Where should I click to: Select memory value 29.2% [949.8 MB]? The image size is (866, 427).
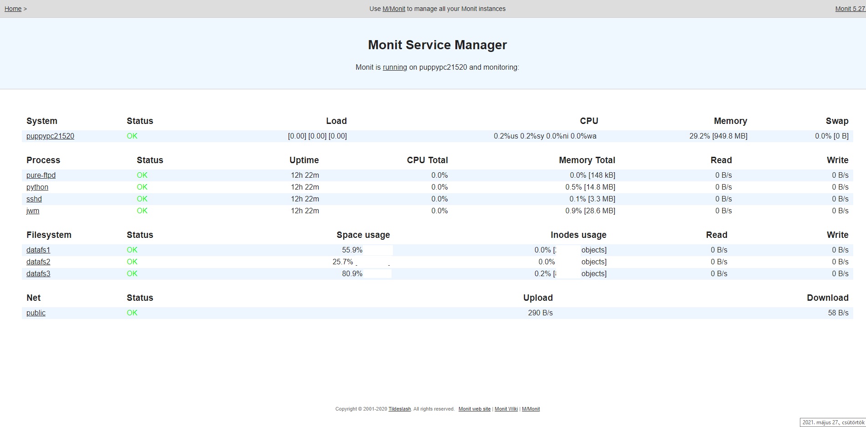tap(718, 136)
